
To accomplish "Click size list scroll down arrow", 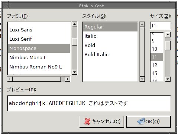I will tap(168, 79).
